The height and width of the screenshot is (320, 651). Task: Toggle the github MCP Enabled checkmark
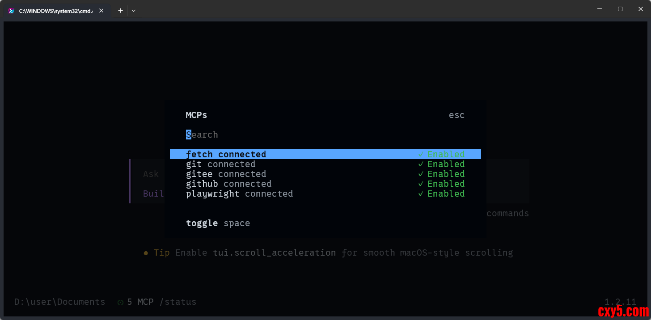coord(421,184)
